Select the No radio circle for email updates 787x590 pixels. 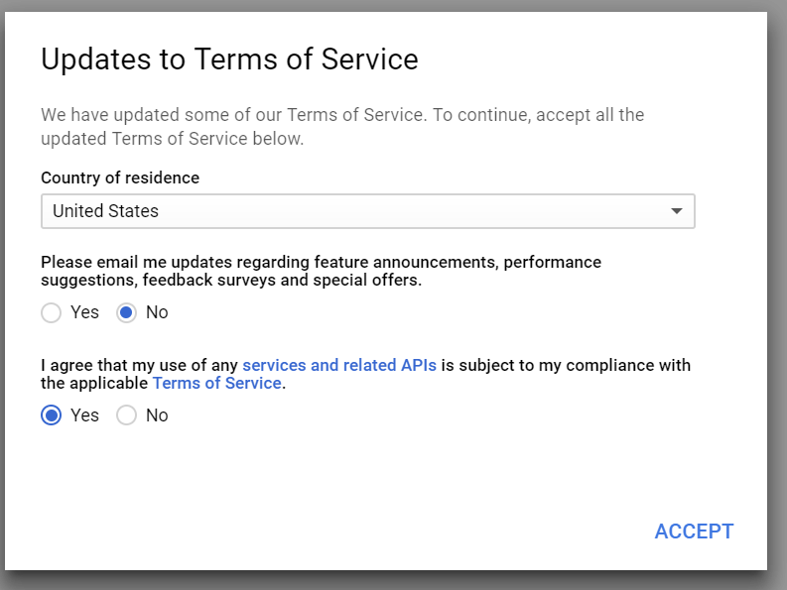(x=127, y=313)
